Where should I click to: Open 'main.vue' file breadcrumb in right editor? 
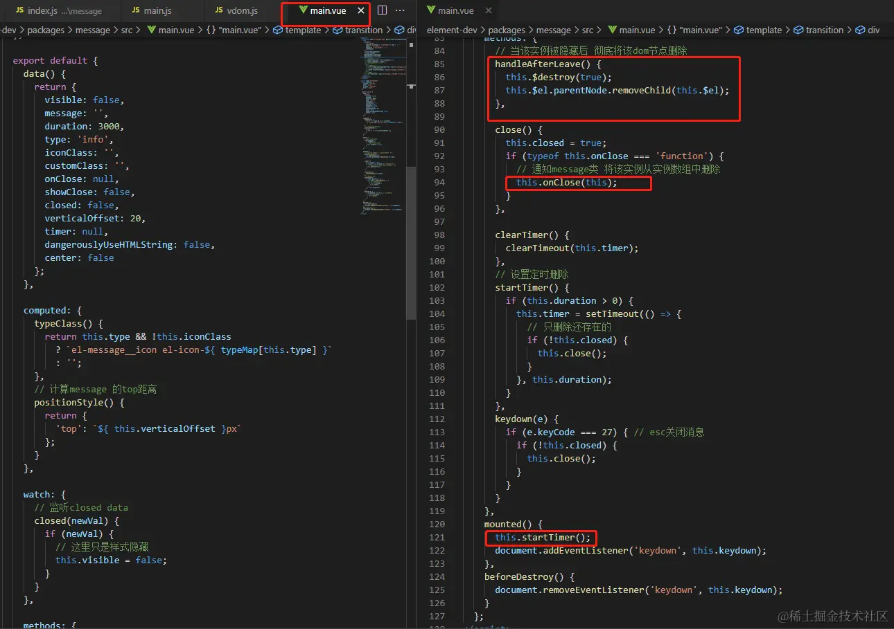click(x=638, y=30)
